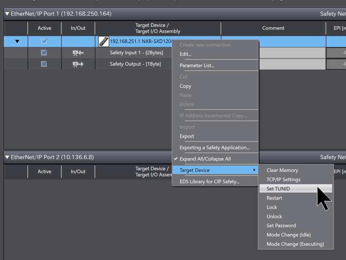Toggle the Active checkbox for Safety Output
The image size is (346, 260).
44,64
